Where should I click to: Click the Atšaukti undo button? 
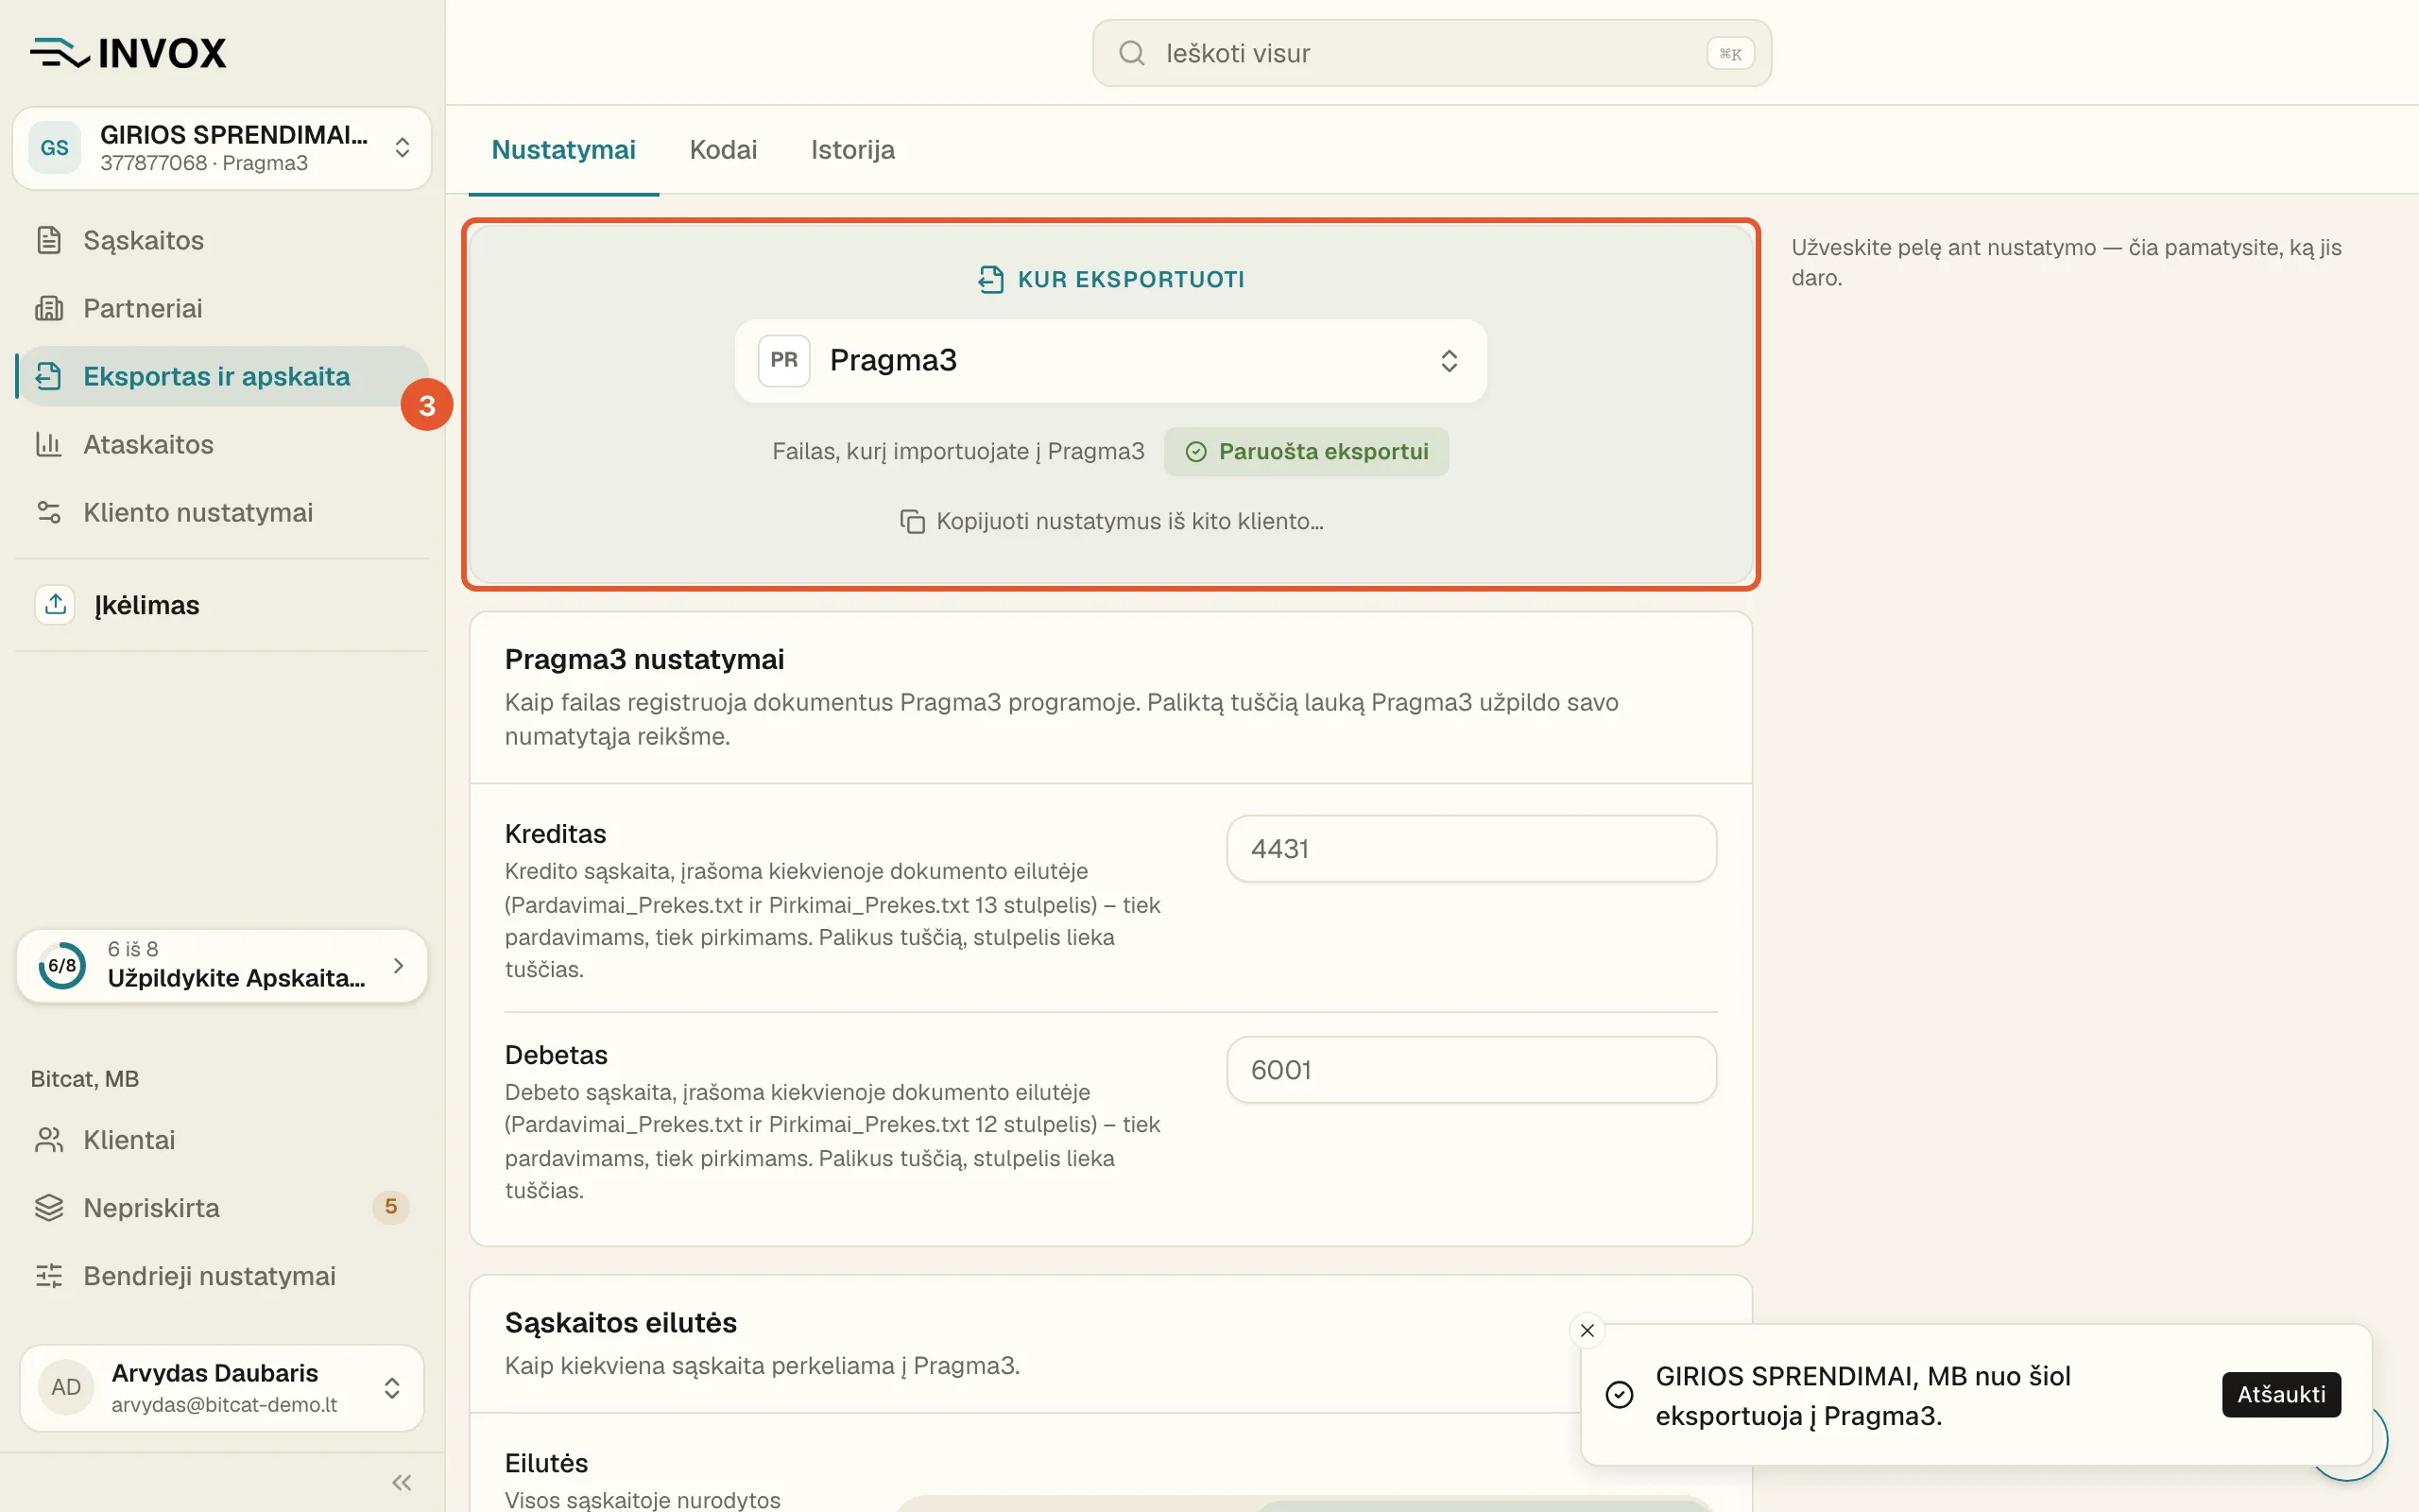(x=2281, y=1394)
